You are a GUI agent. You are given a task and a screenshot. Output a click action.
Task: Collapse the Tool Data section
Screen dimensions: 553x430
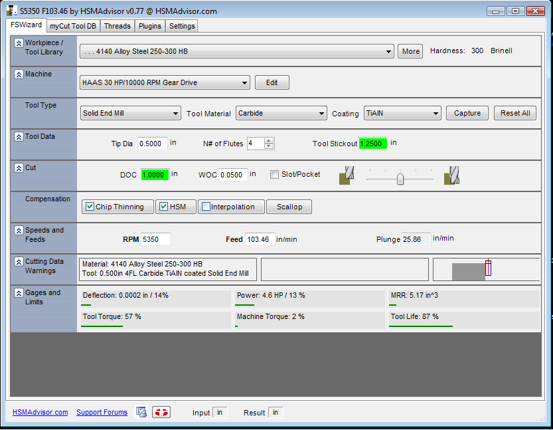(x=19, y=137)
